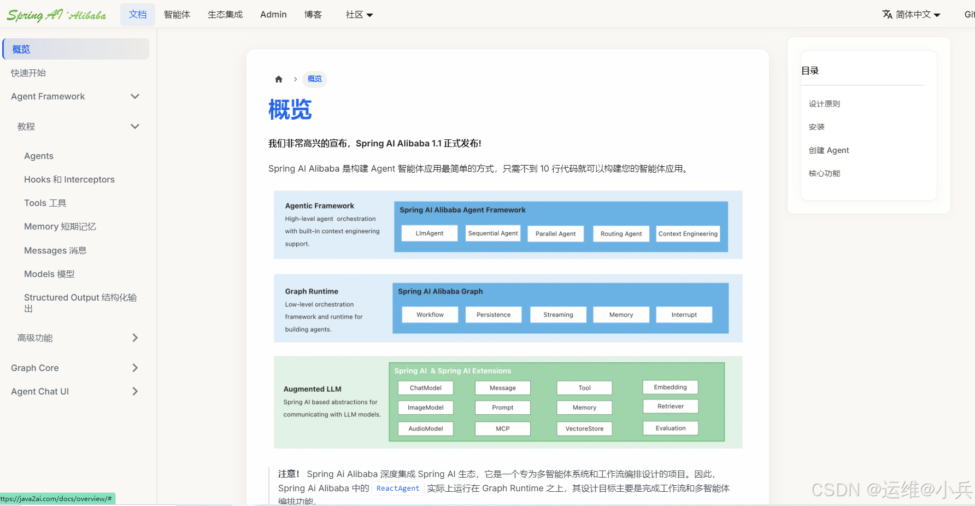The width and height of the screenshot is (975, 506).
Task: Click the Context Engineering diagram box
Action: click(688, 234)
